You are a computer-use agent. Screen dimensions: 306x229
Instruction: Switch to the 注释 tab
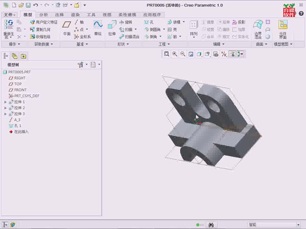pos(59,15)
